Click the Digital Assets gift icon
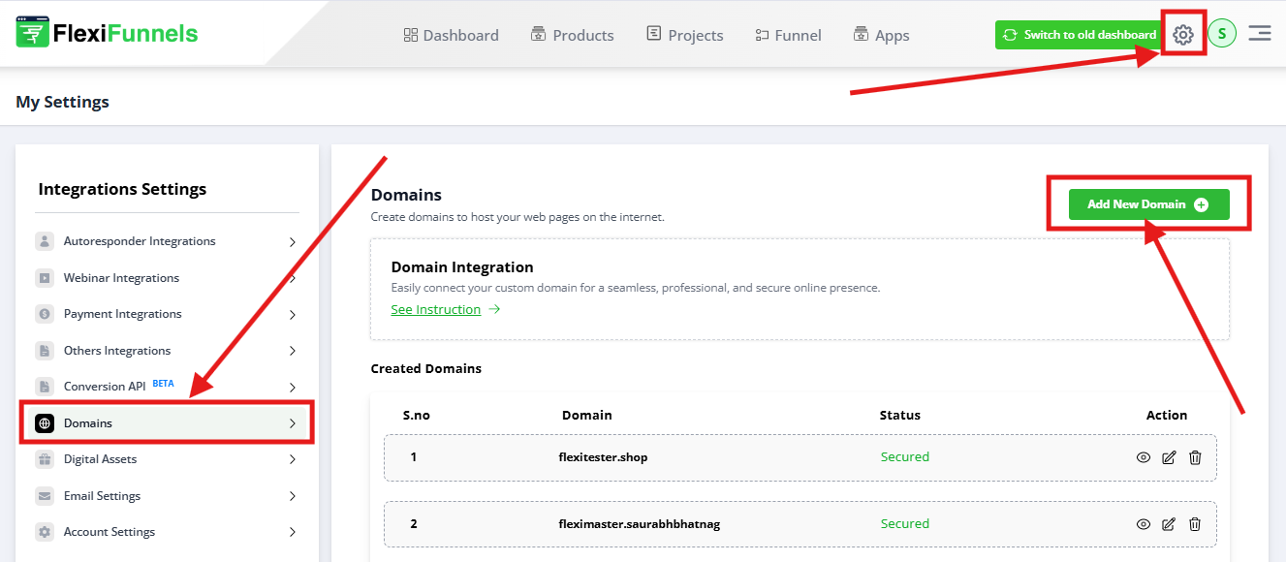 pos(45,459)
